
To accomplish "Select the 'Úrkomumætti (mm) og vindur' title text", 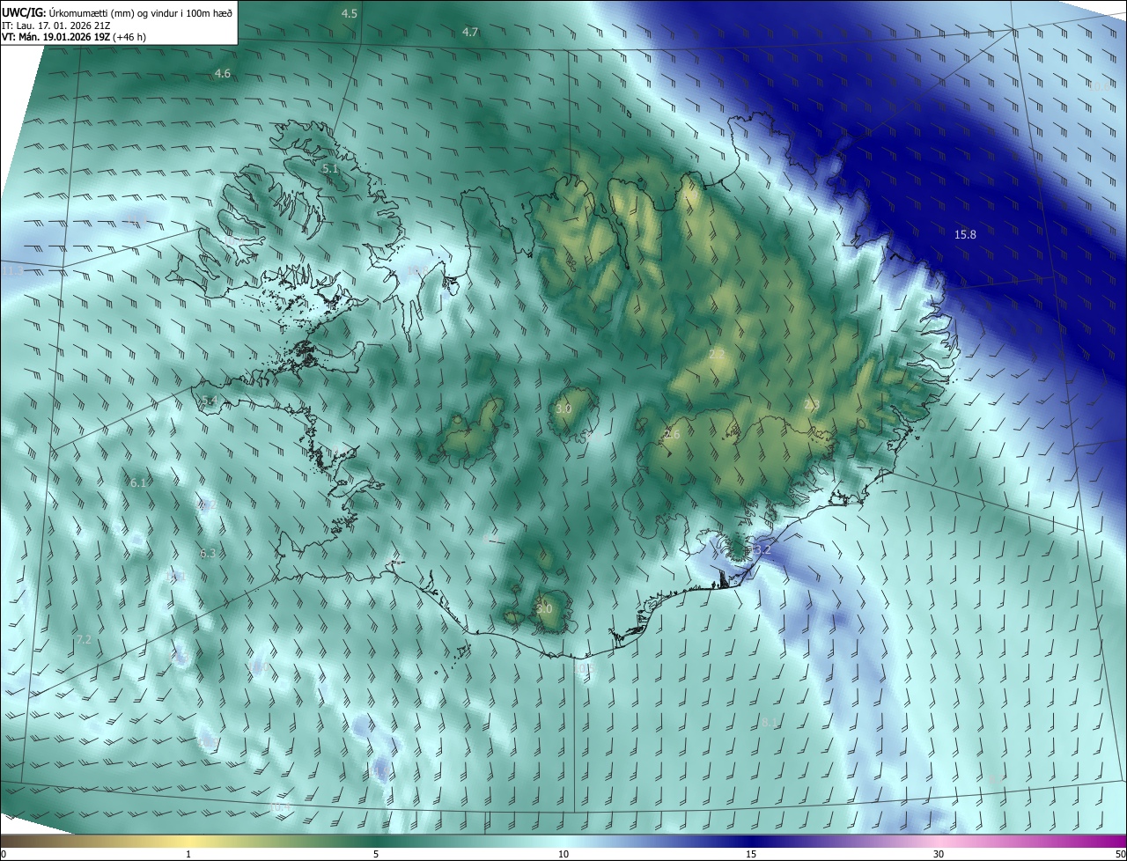I will coord(112,12).
